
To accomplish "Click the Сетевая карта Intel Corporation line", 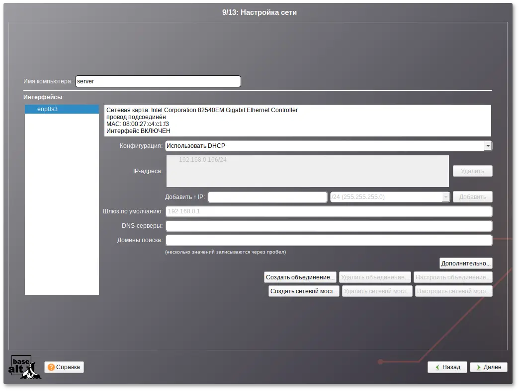I will (202, 110).
